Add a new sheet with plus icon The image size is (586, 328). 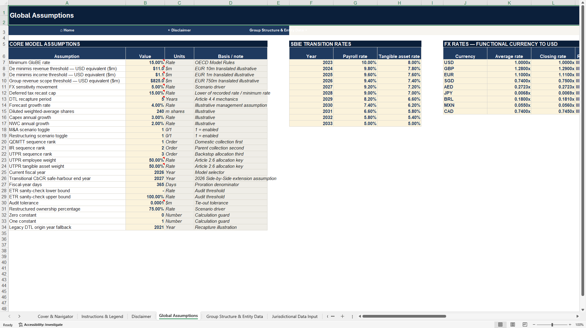coord(342,316)
